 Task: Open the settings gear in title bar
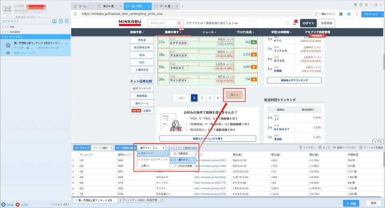click(x=366, y=5)
